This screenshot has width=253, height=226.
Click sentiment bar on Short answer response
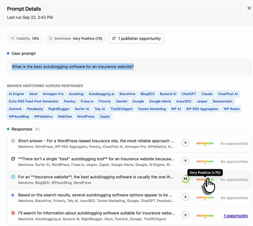(205, 143)
